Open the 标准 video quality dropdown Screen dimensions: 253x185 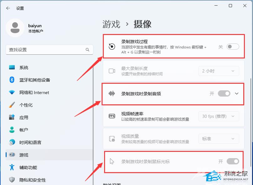219,139
